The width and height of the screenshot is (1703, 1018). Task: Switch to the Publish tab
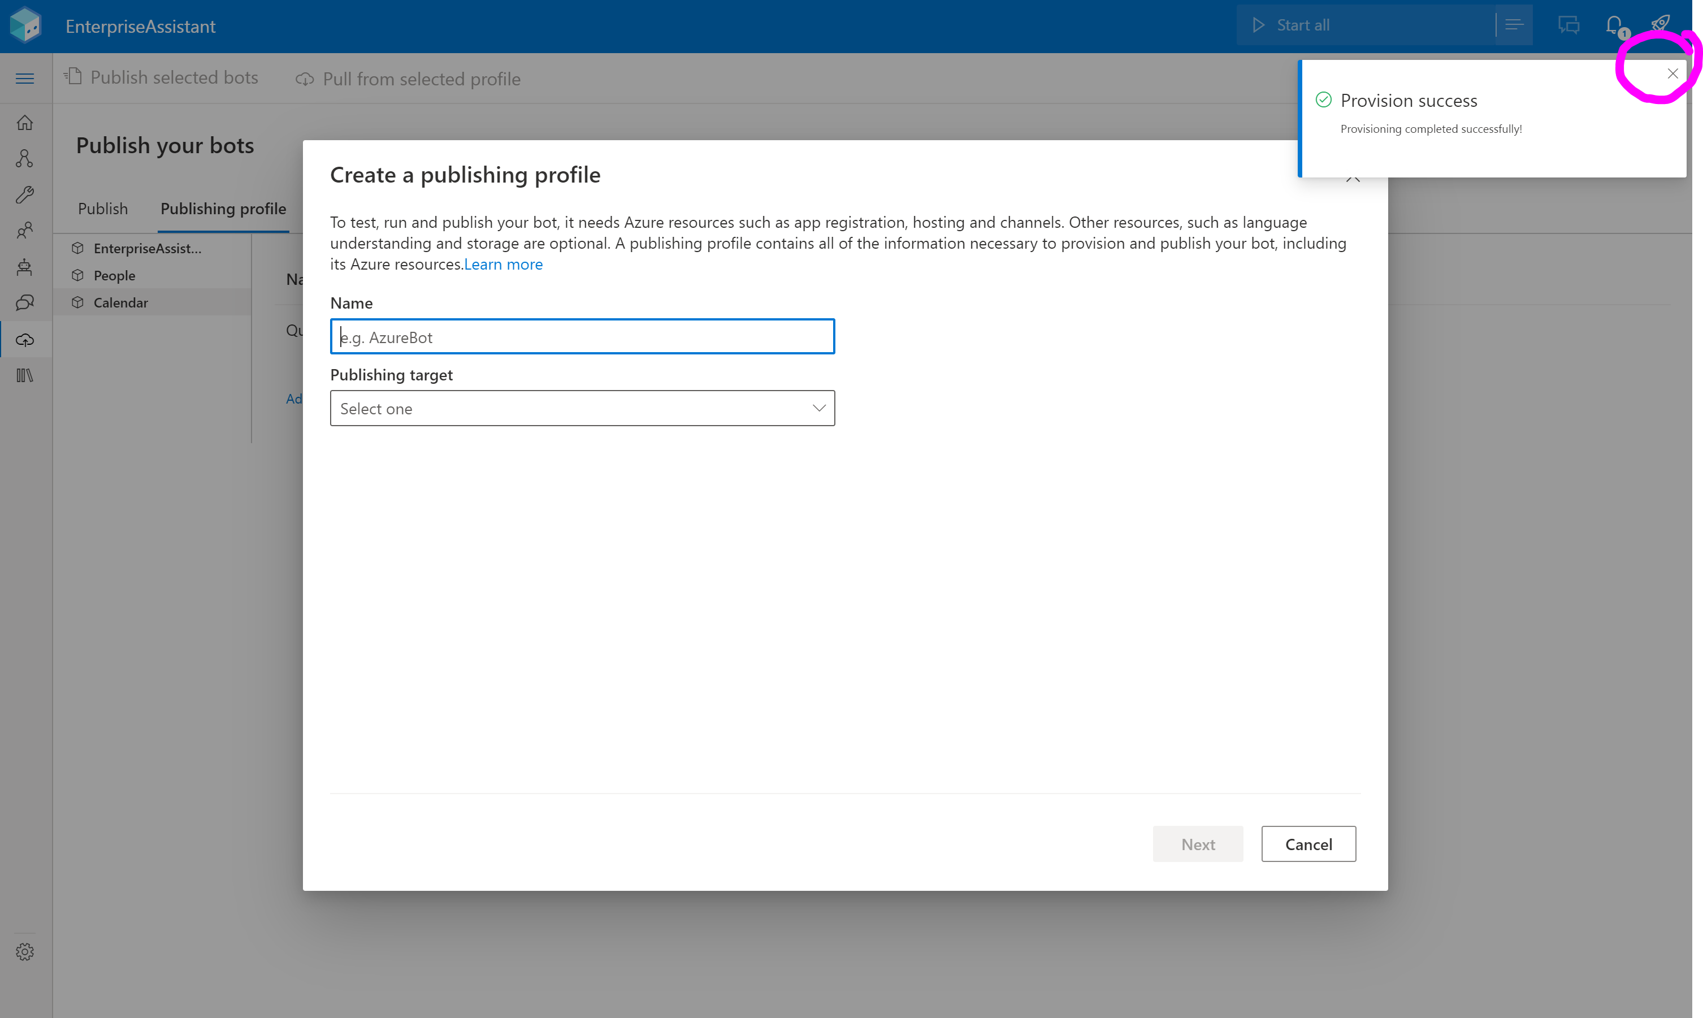(103, 209)
